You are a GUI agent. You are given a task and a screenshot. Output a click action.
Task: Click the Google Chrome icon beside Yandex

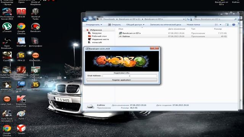pos(7,131)
